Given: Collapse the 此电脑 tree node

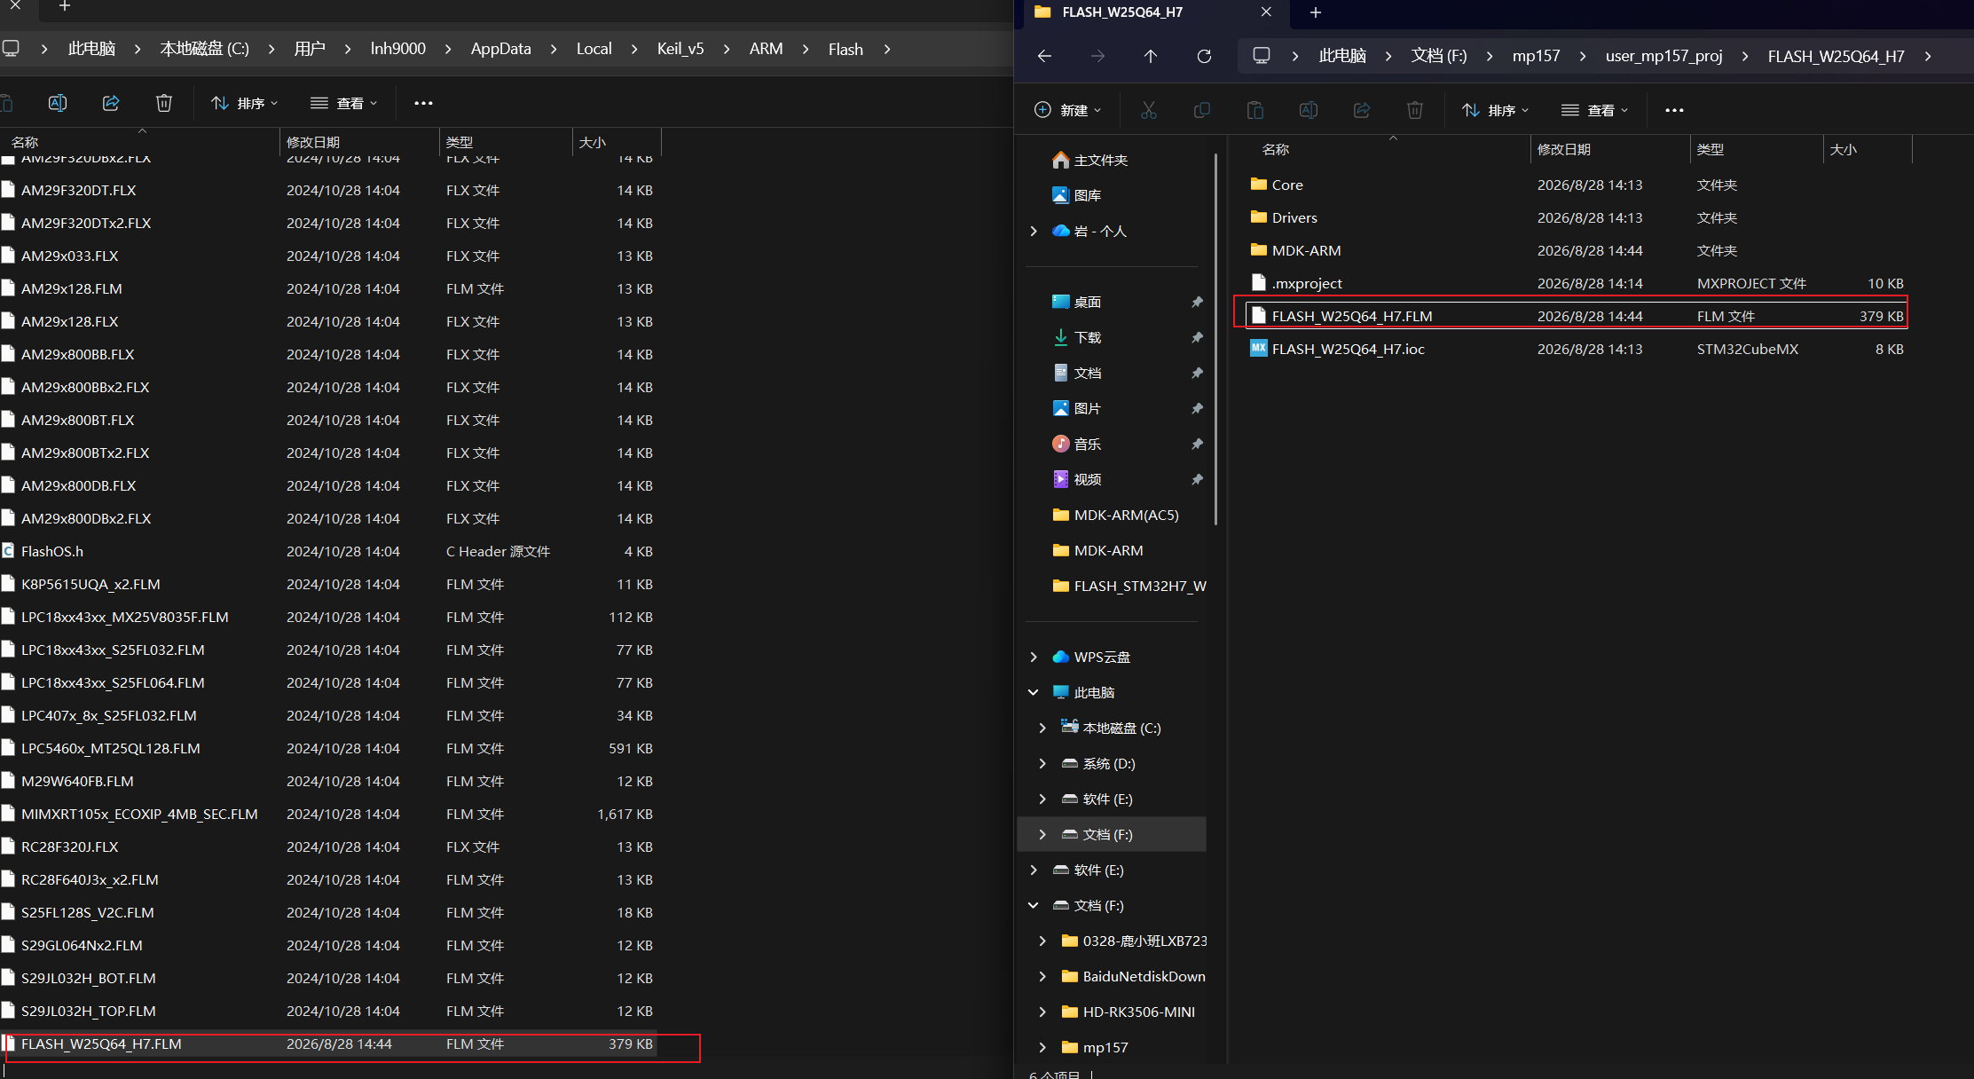Looking at the screenshot, I should (x=1034, y=692).
